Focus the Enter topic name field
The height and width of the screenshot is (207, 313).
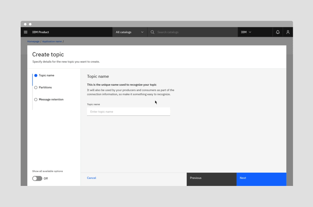(x=128, y=112)
